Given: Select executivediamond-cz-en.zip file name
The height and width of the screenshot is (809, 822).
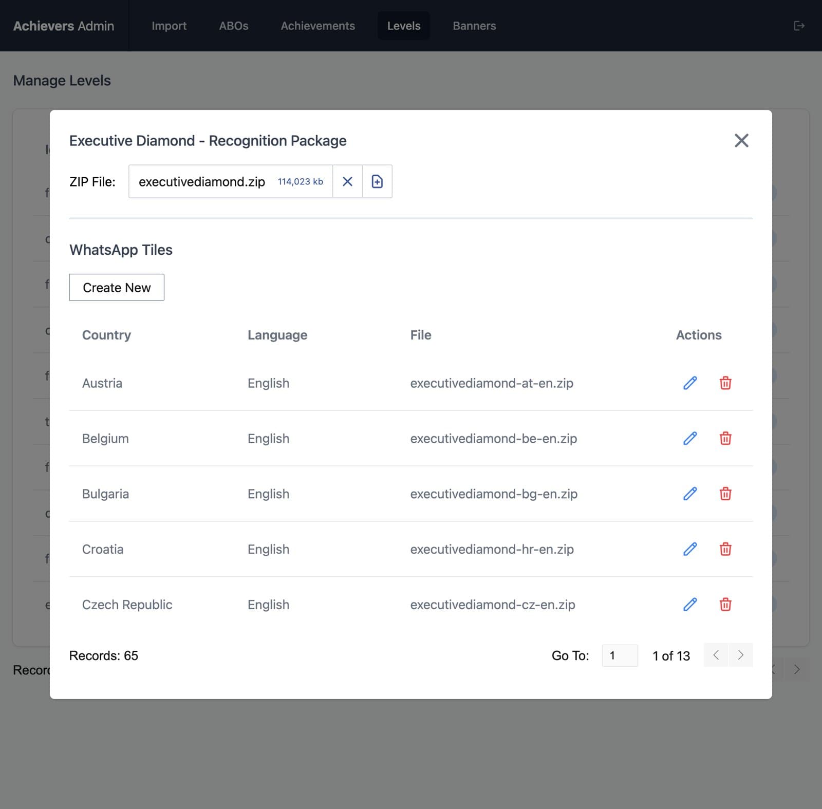Looking at the screenshot, I should [493, 605].
